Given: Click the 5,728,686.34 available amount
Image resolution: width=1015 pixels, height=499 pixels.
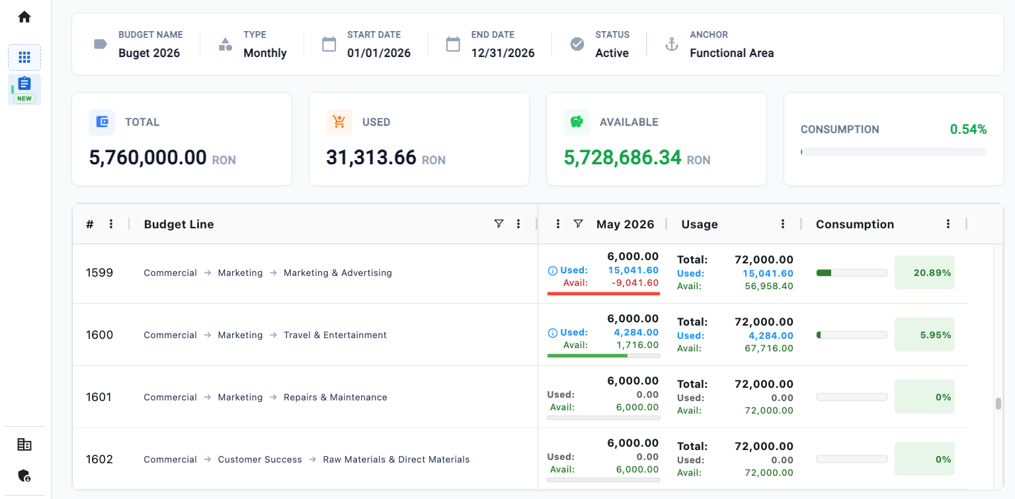Looking at the screenshot, I should (623, 158).
